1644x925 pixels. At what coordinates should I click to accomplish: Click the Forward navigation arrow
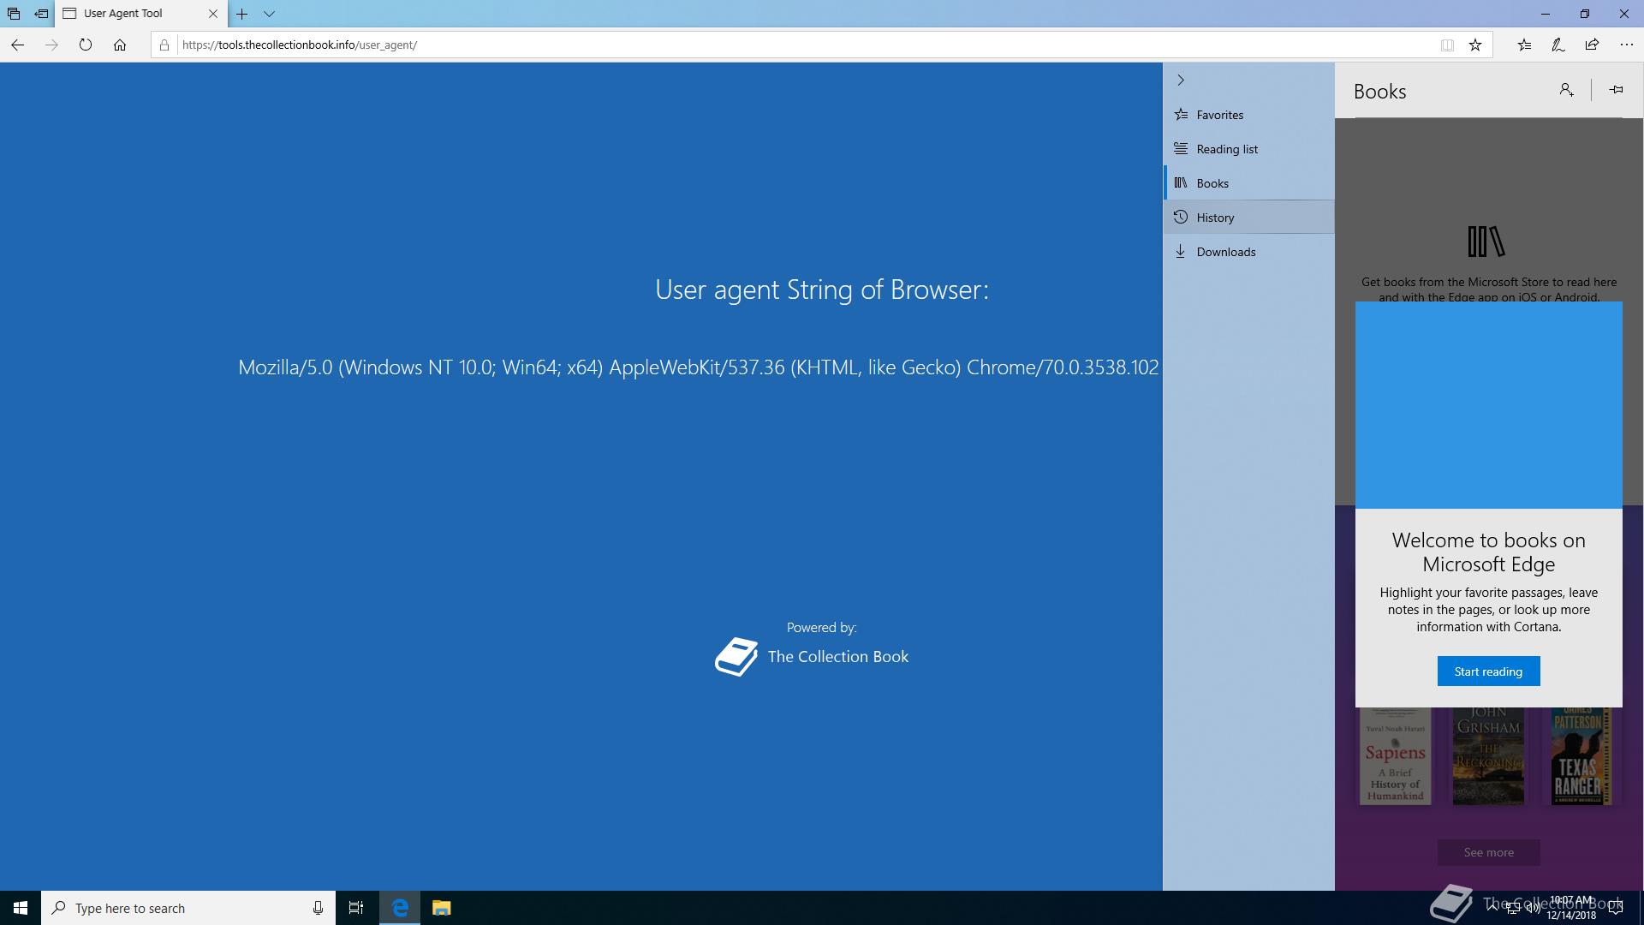coord(51,45)
